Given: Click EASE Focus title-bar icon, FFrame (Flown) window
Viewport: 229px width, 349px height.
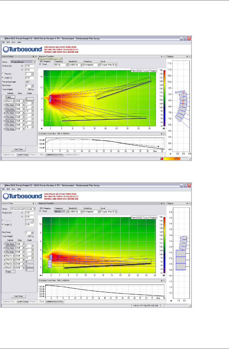Looking at the screenshot, I should pos(3,38).
